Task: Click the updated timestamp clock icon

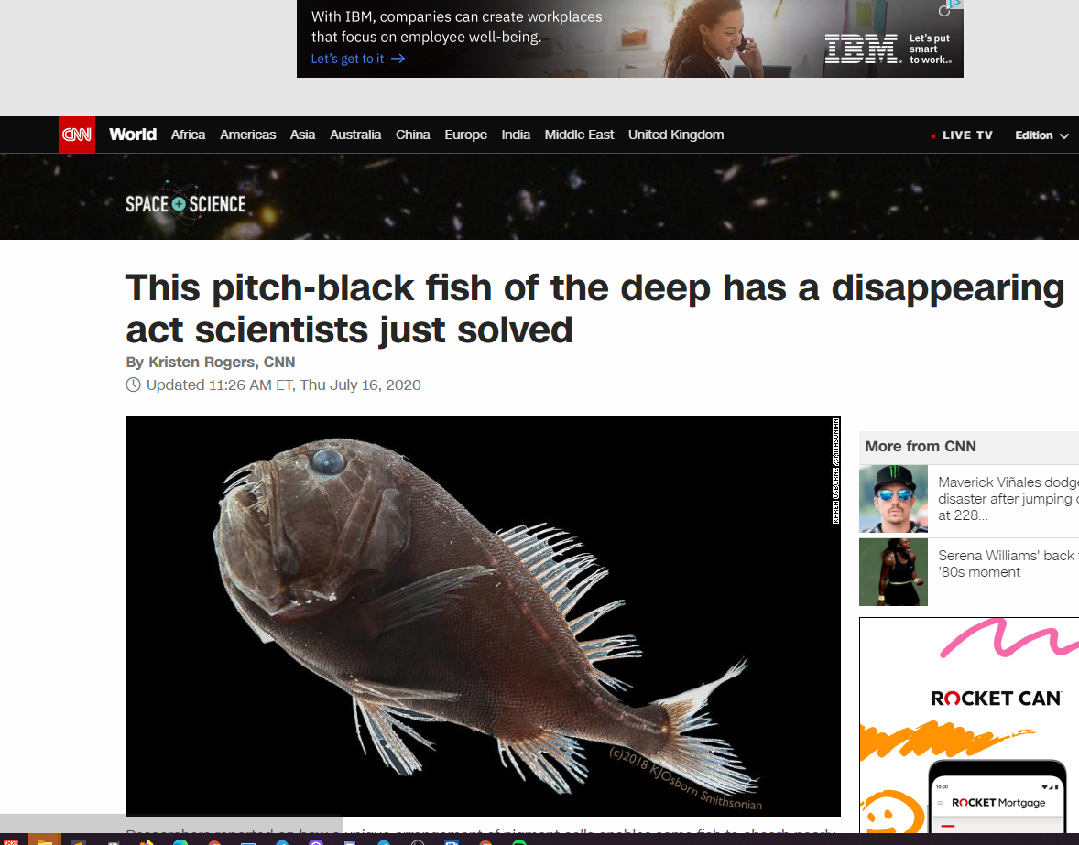Action: (134, 385)
